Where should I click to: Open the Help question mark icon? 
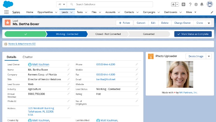(x=190, y=4)
